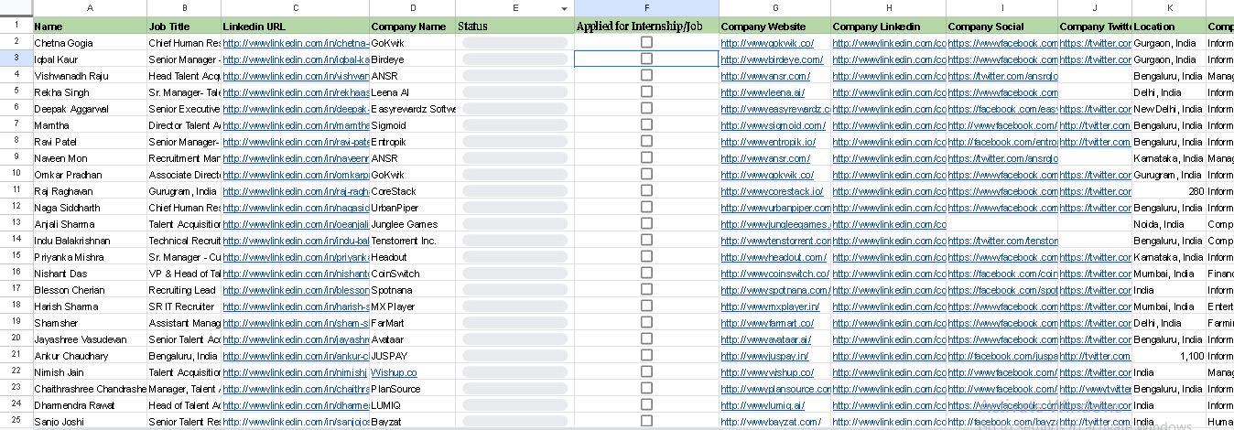1234x430 pixels.
Task: Click the select-all corner box of the sheet
Action: coord(16,8)
